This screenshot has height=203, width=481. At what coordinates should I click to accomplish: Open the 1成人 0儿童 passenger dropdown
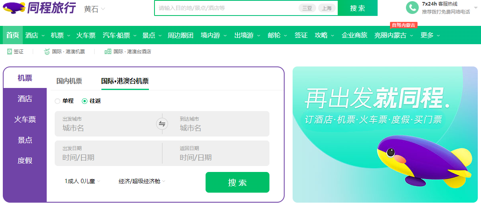83,181
